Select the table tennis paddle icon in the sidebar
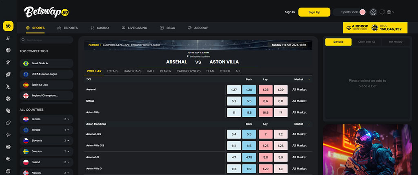The height and width of the screenshot is (175, 418). [x=8, y=38]
